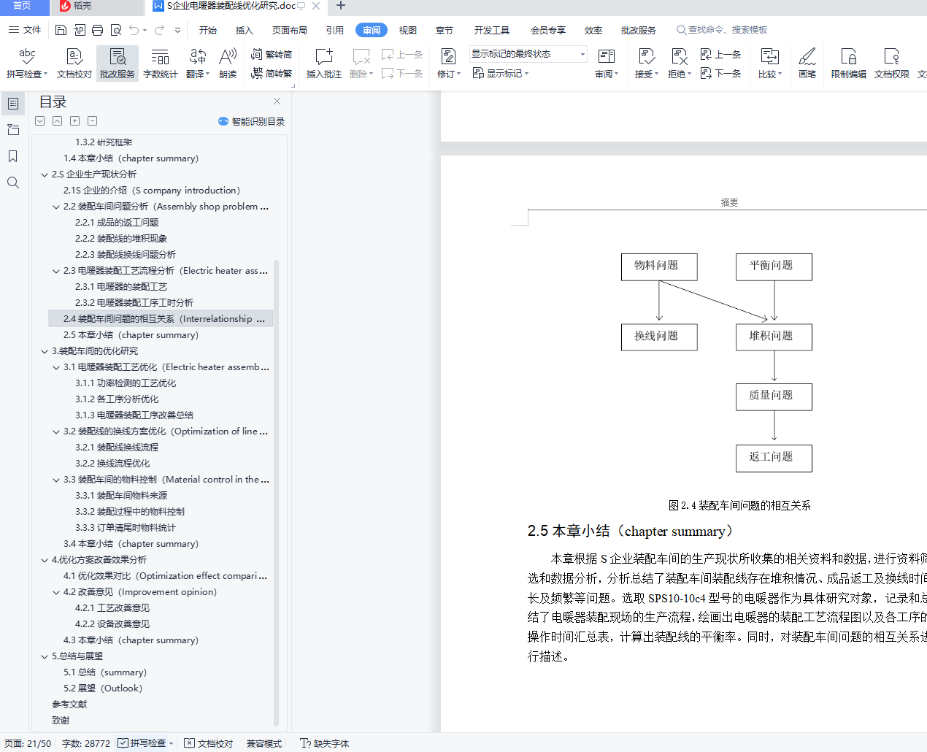Switch to the 开发工具 ribbon tab
Screen dimensions: 927x752
coord(492,30)
